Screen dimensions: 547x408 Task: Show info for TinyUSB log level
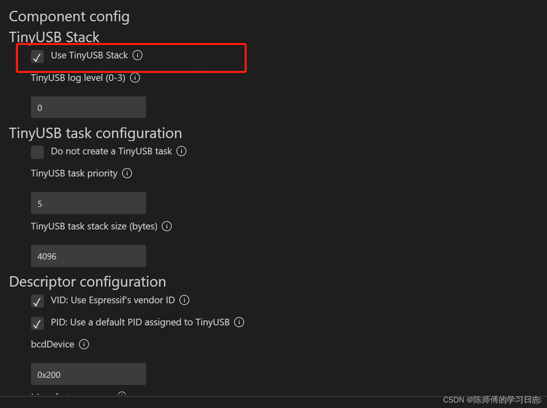coord(135,77)
